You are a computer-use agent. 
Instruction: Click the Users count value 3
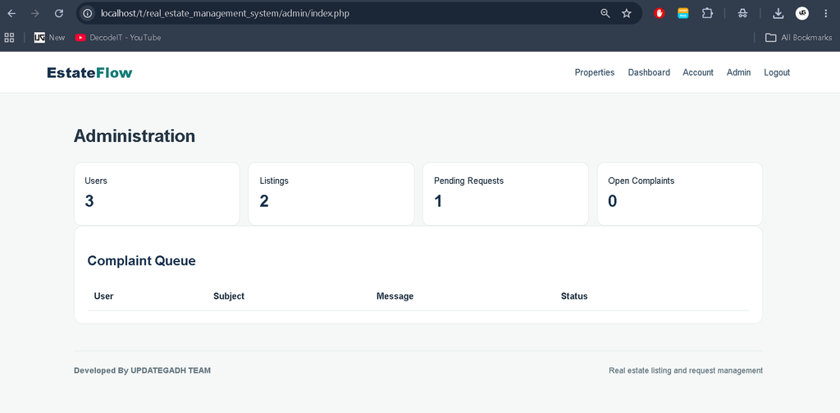pos(89,201)
